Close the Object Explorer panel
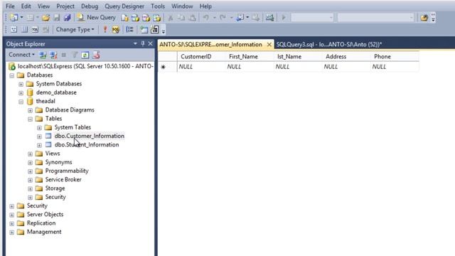This screenshot has width=455, height=256. pos(150,44)
